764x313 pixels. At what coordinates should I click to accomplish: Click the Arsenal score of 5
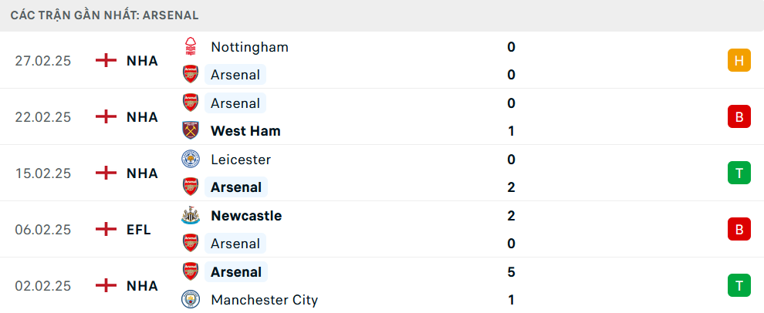511,272
